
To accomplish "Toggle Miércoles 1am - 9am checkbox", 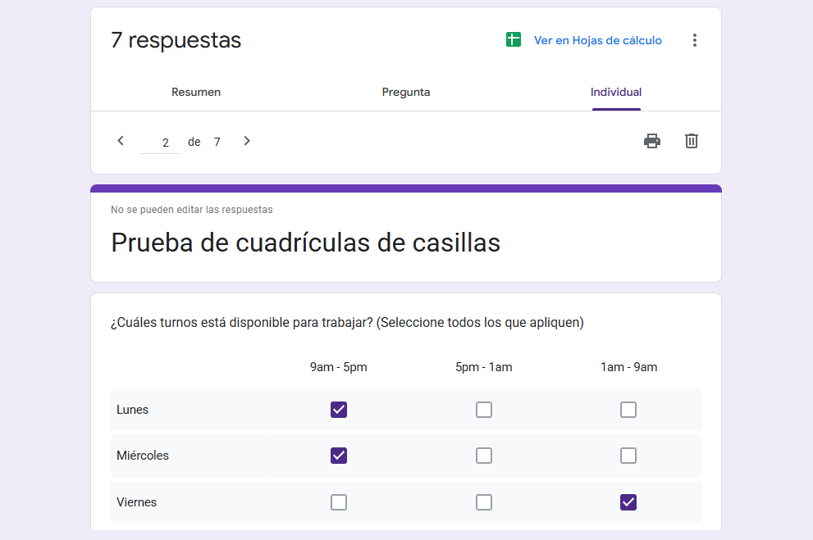I will click(x=628, y=456).
